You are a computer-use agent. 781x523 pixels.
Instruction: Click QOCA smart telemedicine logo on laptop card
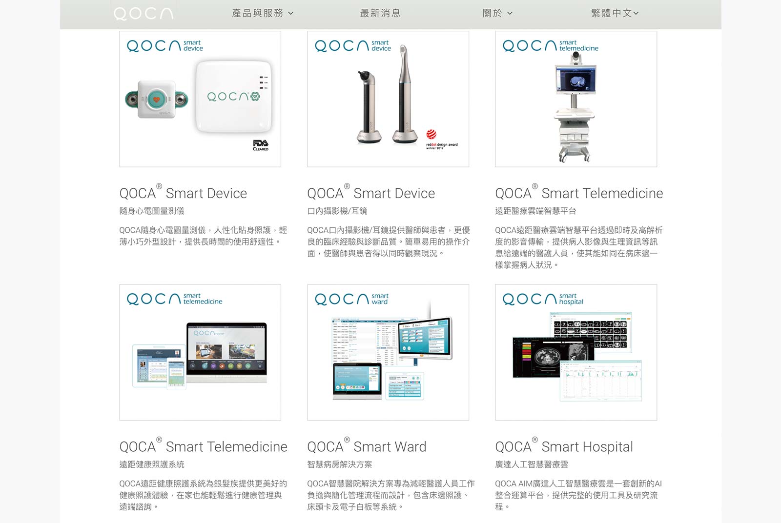(175, 299)
